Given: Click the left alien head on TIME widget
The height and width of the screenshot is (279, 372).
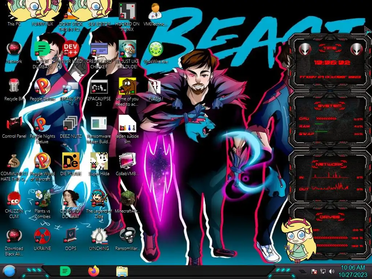Looking at the screenshot, I should coord(305,49).
